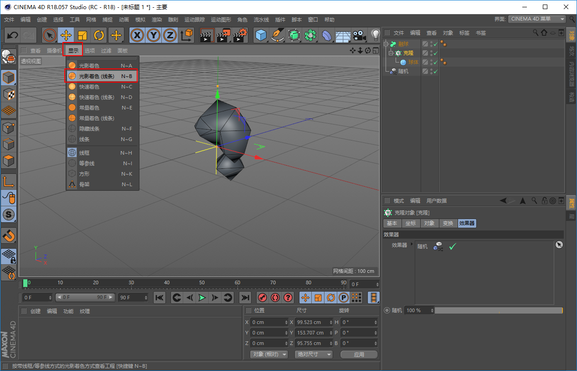Open the 渲染 menu in menu bar

click(157, 20)
